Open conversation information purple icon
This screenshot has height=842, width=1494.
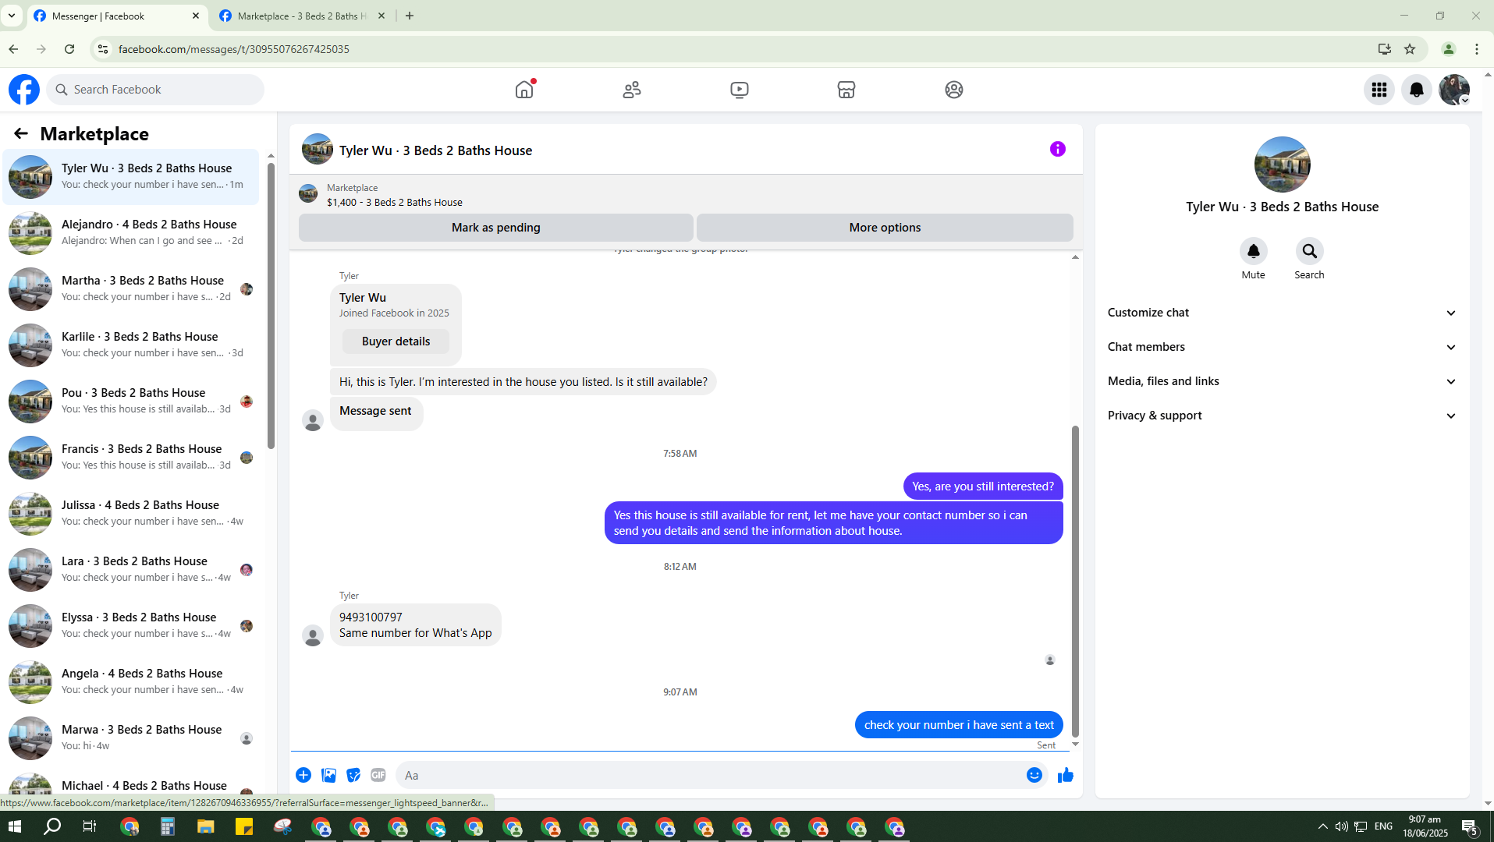pyautogui.click(x=1058, y=149)
